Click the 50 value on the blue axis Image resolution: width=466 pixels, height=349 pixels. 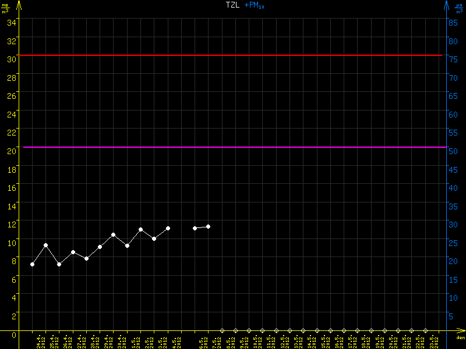click(x=451, y=151)
